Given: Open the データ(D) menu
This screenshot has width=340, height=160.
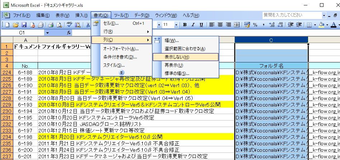Looking at the screenshot, I should pos(142,15).
